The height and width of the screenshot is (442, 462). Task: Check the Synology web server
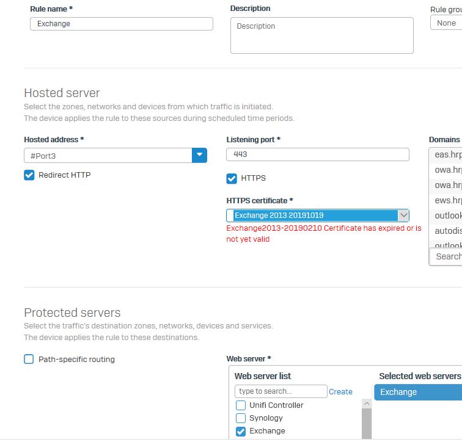tap(241, 418)
